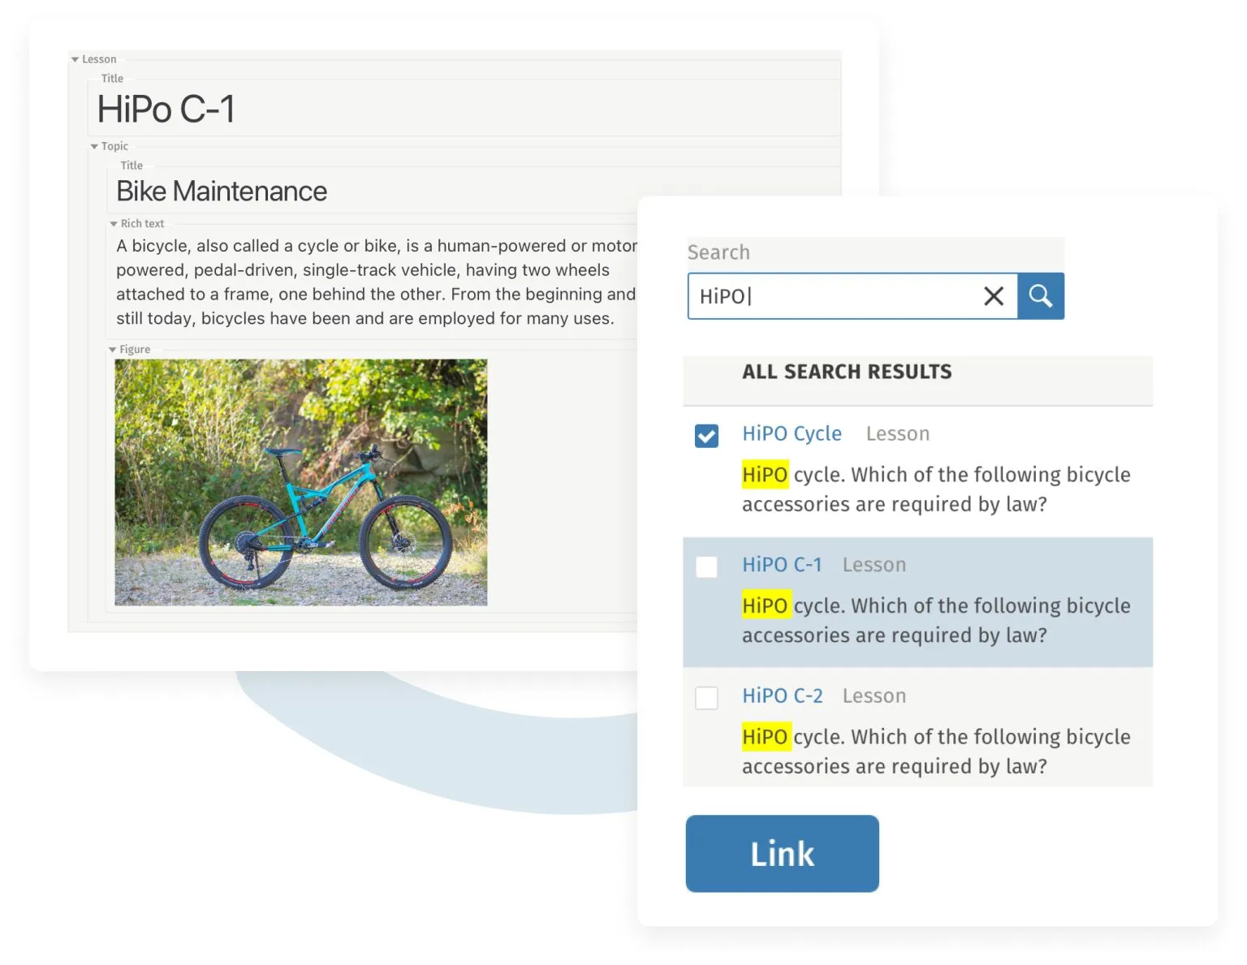Click the ALL SEARCH RESULTS header
1247x965 pixels.
847,372
